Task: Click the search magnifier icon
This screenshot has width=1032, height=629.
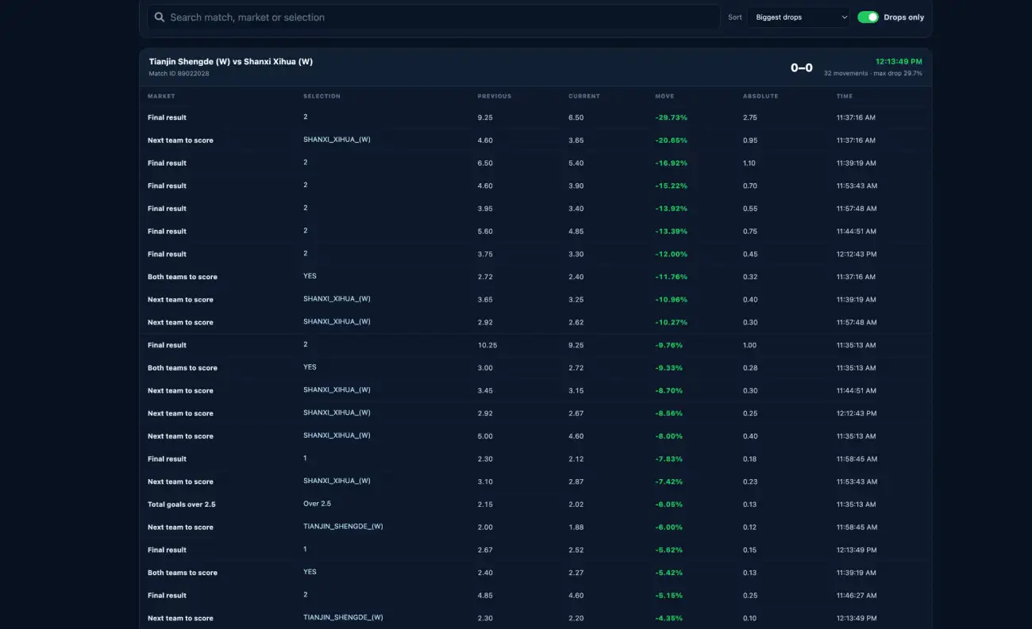Action: 160,17
